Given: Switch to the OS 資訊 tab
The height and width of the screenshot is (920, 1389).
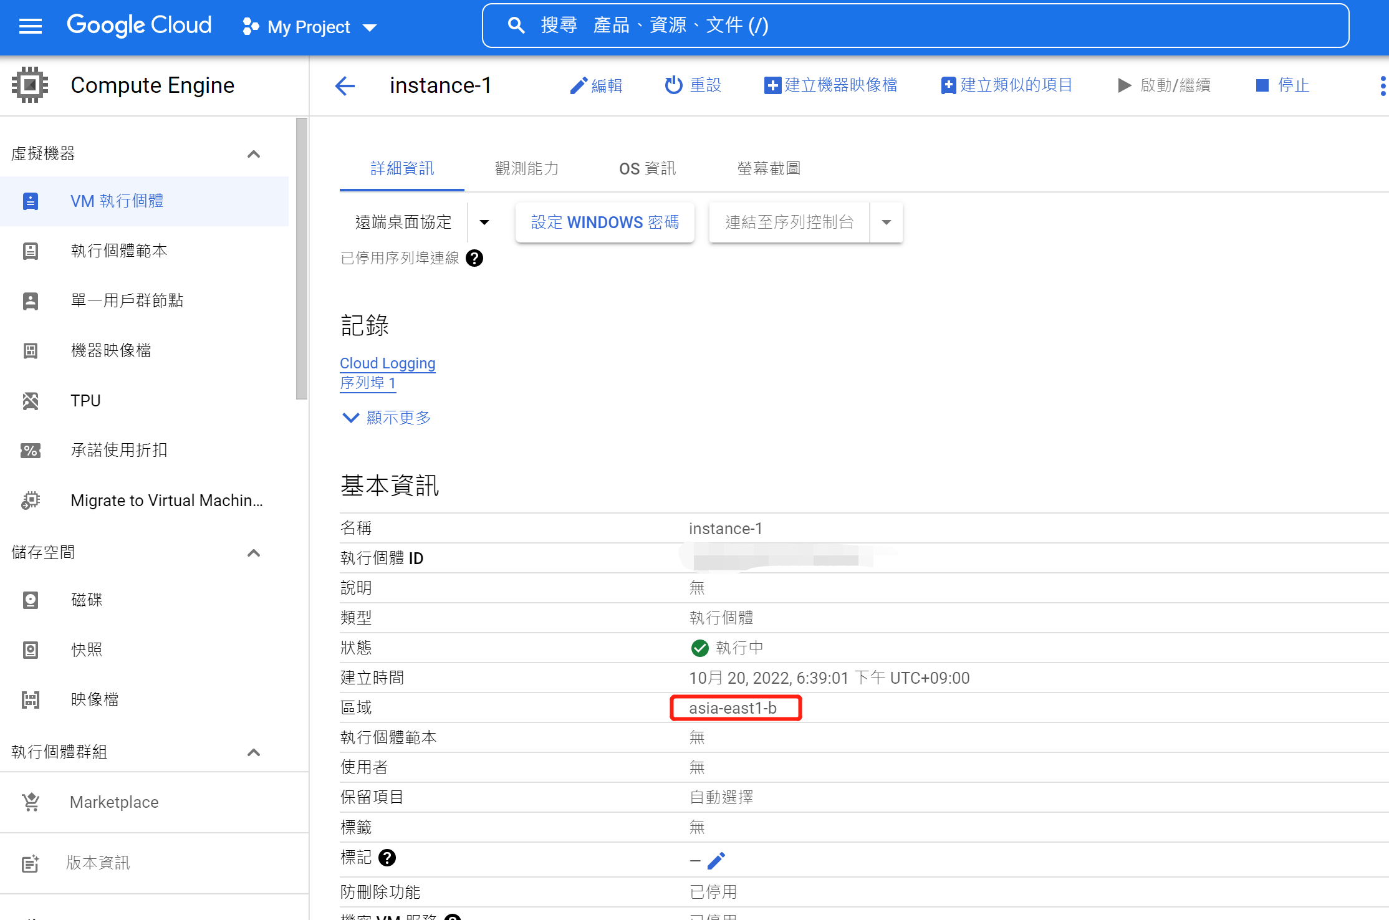Looking at the screenshot, I should [647, 168].
